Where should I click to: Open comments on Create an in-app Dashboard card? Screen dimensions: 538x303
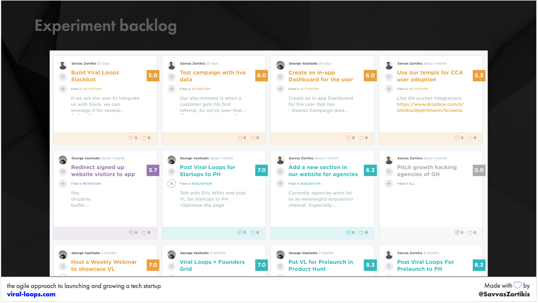point(350,138)
